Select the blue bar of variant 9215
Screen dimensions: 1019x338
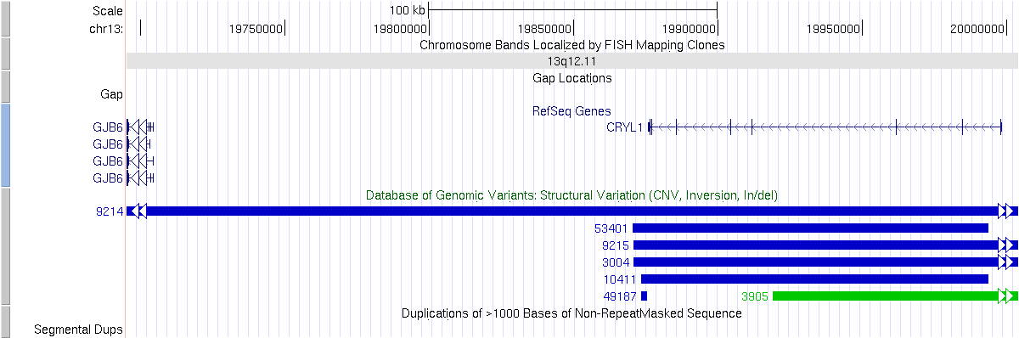click(x=825, y=245)
